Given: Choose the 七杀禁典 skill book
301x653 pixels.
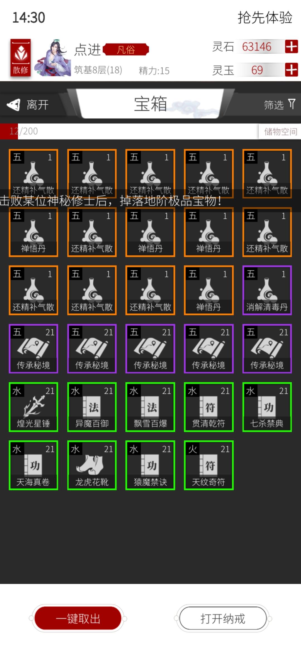Looking at the screenshot, I should (267, 407).
